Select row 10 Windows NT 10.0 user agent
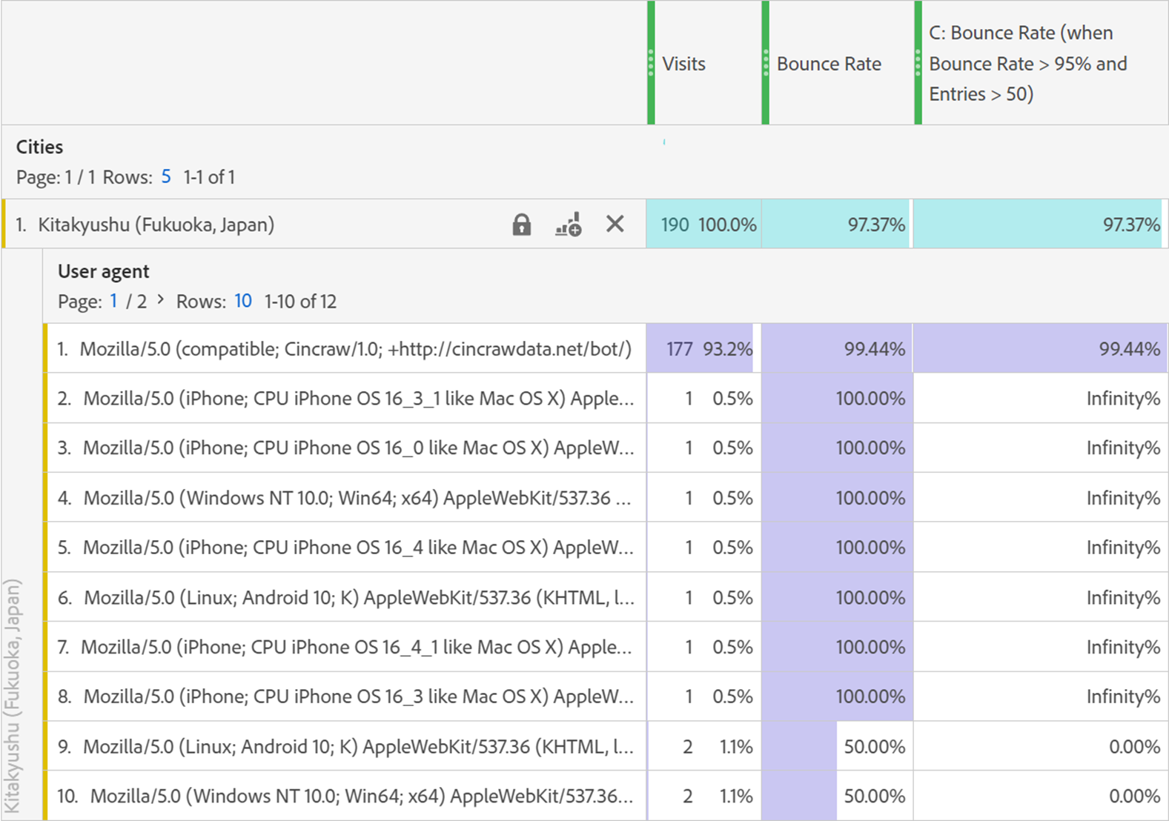 345,796
